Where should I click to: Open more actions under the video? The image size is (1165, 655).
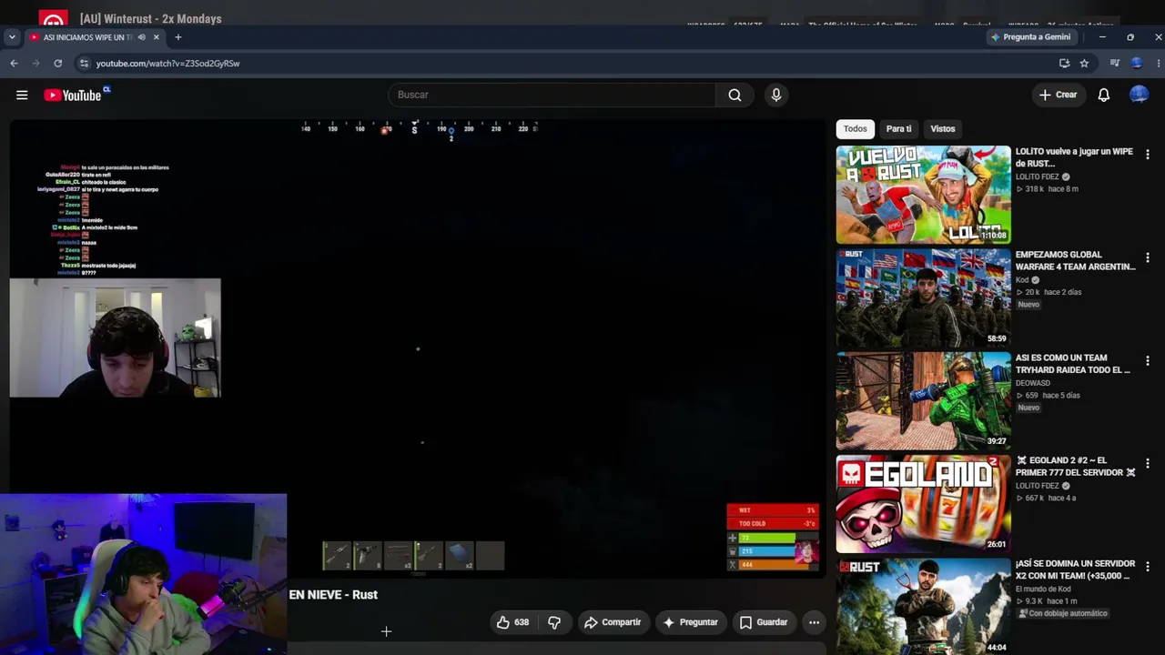coord(814,622)
